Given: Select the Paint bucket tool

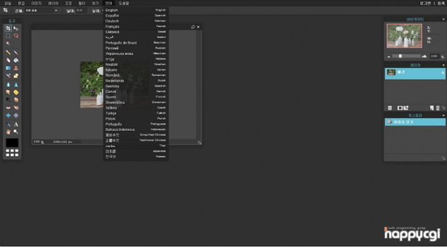Looking at the screenshot, I should (x=16, y=61).
